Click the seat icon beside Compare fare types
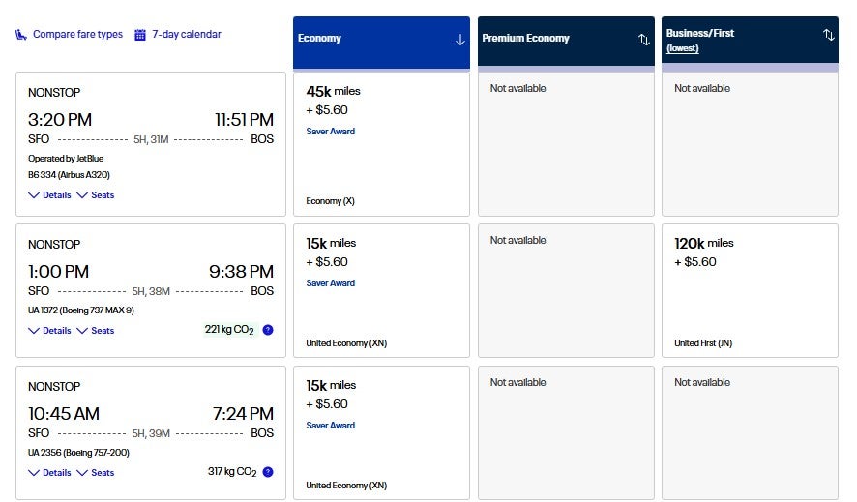 coord(20,35)
